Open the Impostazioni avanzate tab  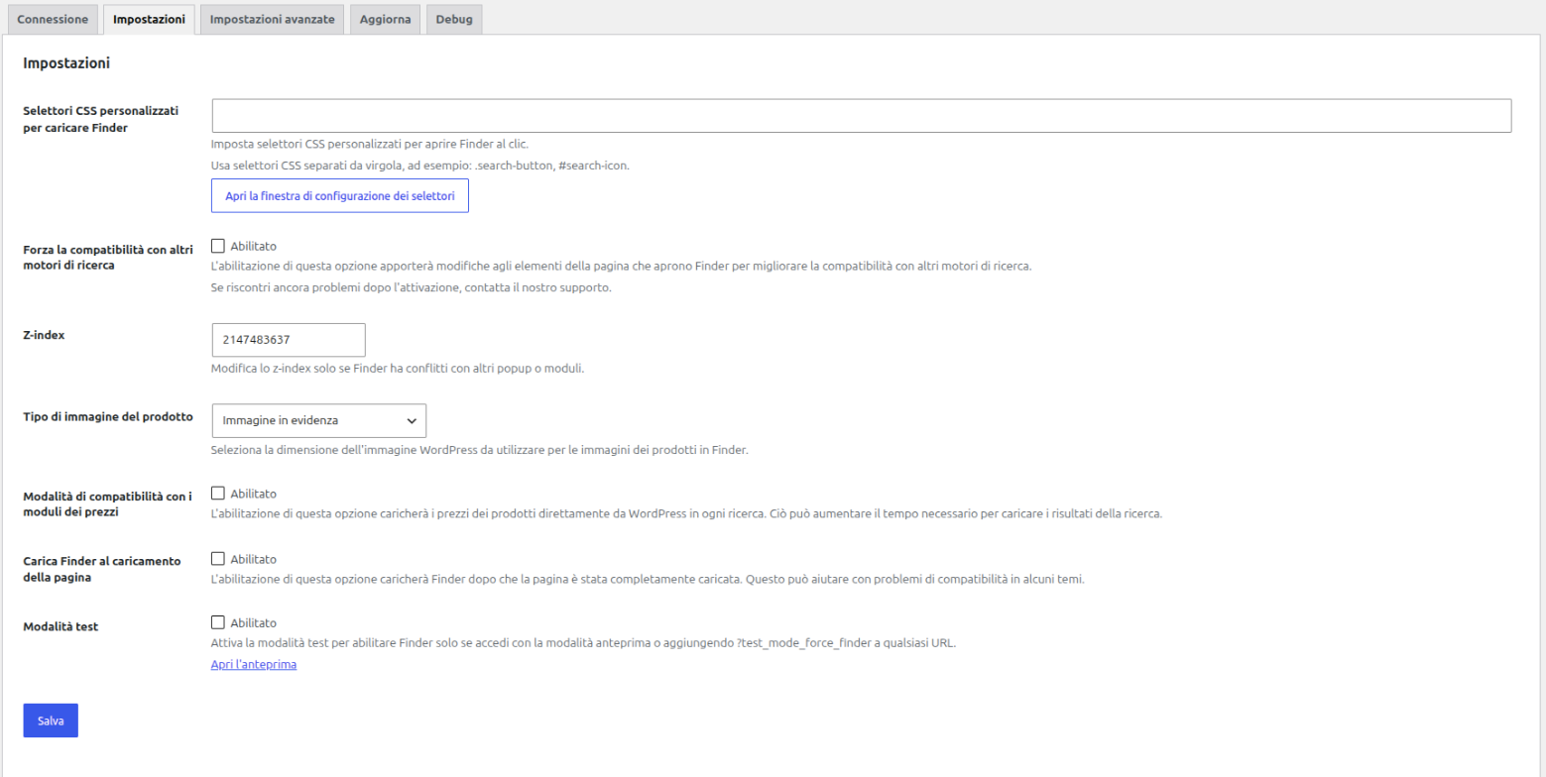tap(273, 20)
